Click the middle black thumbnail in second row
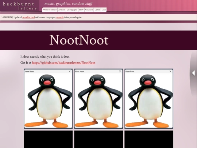The width and height of the screenshot is (197, 148). click(98, 139)
